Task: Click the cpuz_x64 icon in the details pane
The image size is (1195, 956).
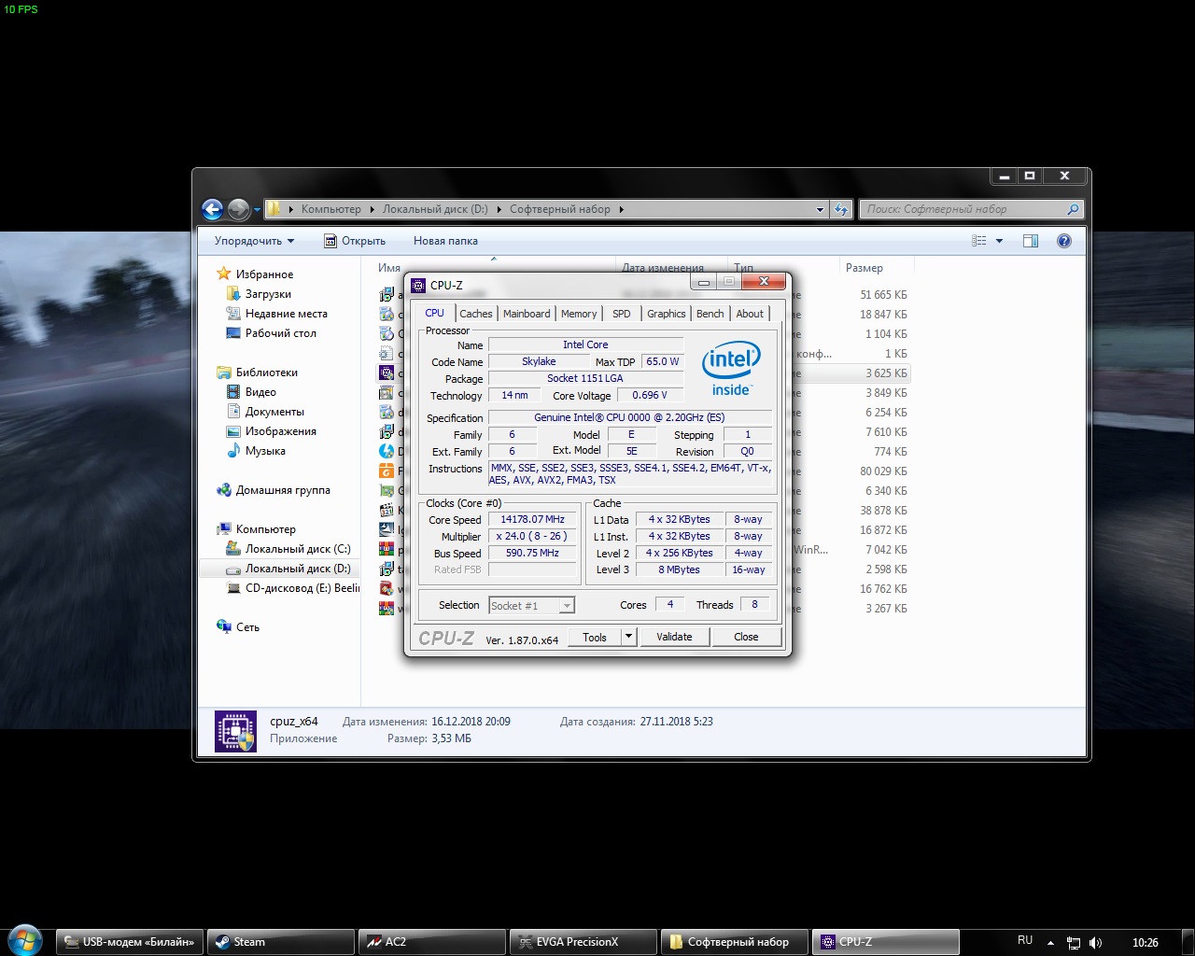Action: tap(235, 731)
